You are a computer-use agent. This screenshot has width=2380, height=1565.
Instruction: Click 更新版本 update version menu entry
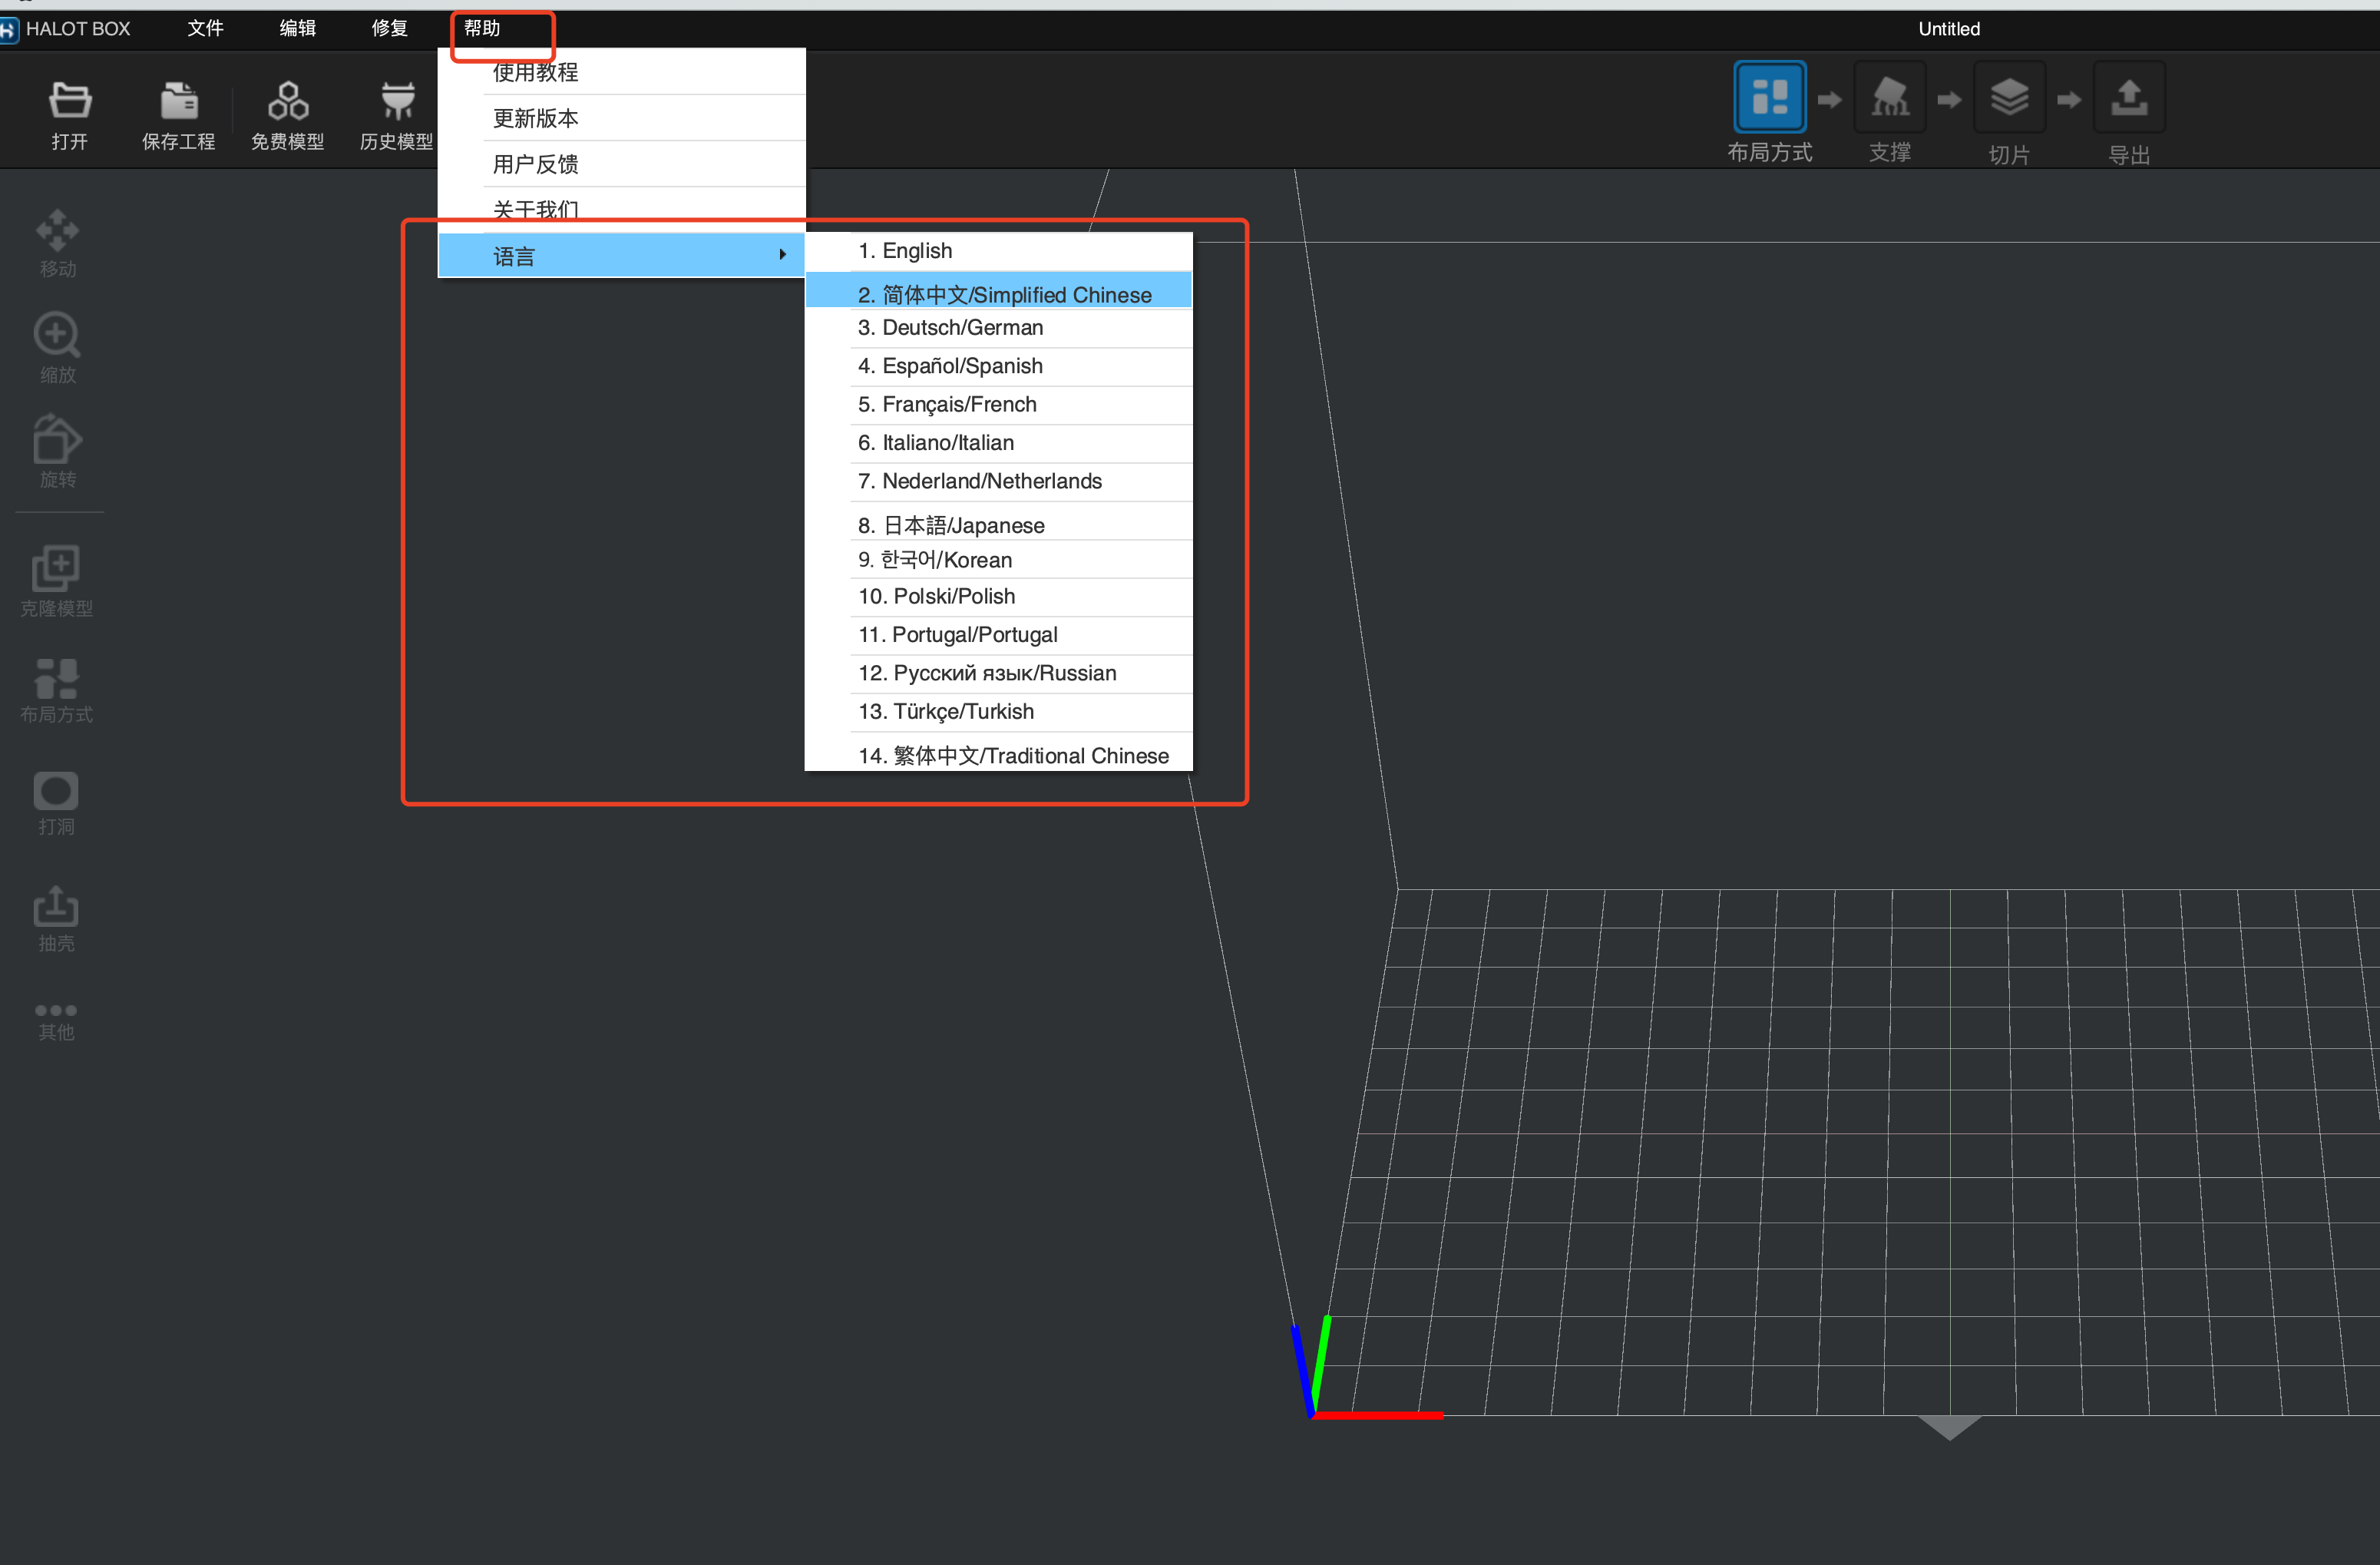tap(535, 118)
